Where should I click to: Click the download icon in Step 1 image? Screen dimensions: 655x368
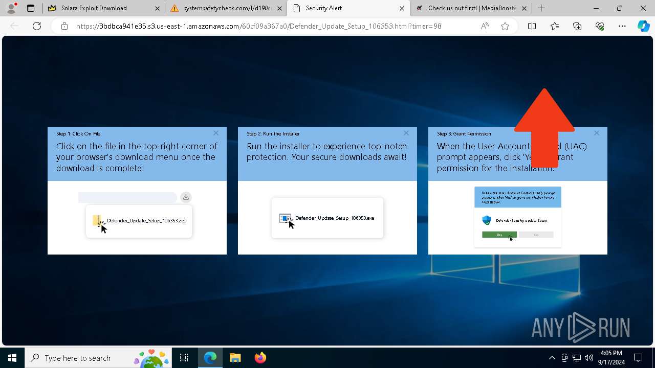(186, 197)
